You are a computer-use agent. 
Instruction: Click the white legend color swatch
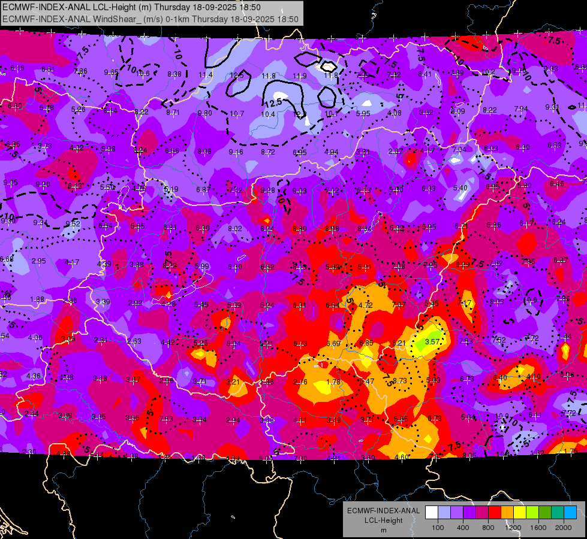tap(432, 513)
